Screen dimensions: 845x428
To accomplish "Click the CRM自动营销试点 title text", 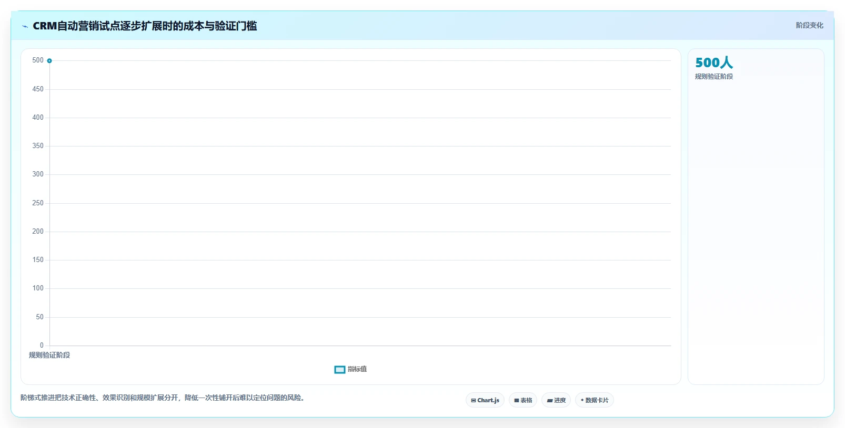I will [x=145, y=26].
